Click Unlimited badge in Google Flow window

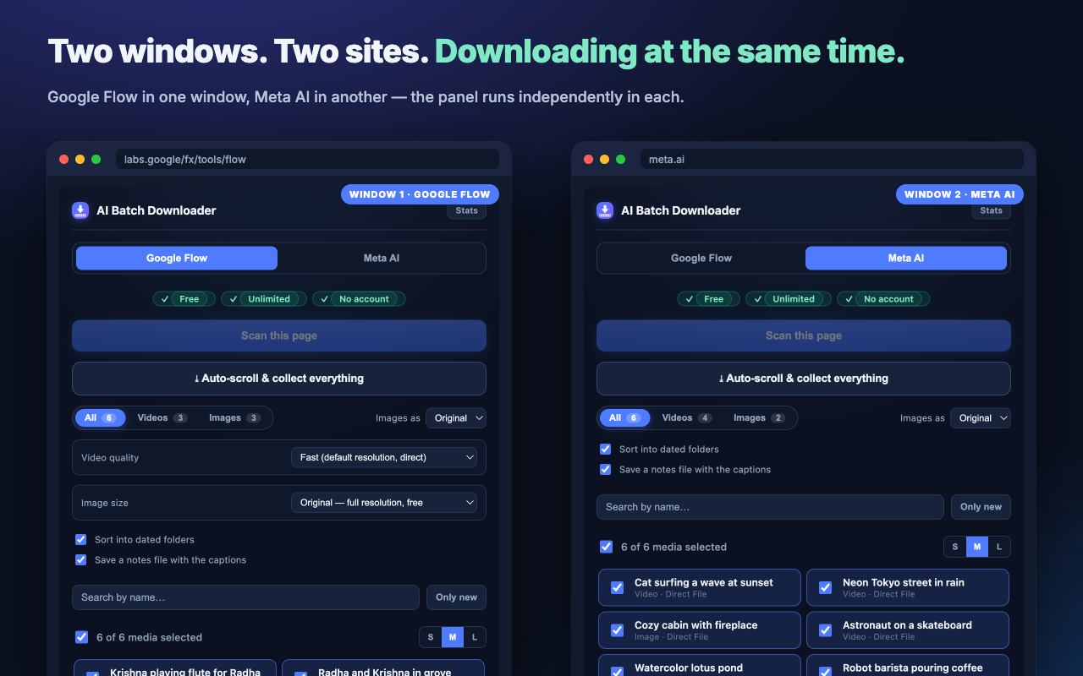[x=264, y=299]
